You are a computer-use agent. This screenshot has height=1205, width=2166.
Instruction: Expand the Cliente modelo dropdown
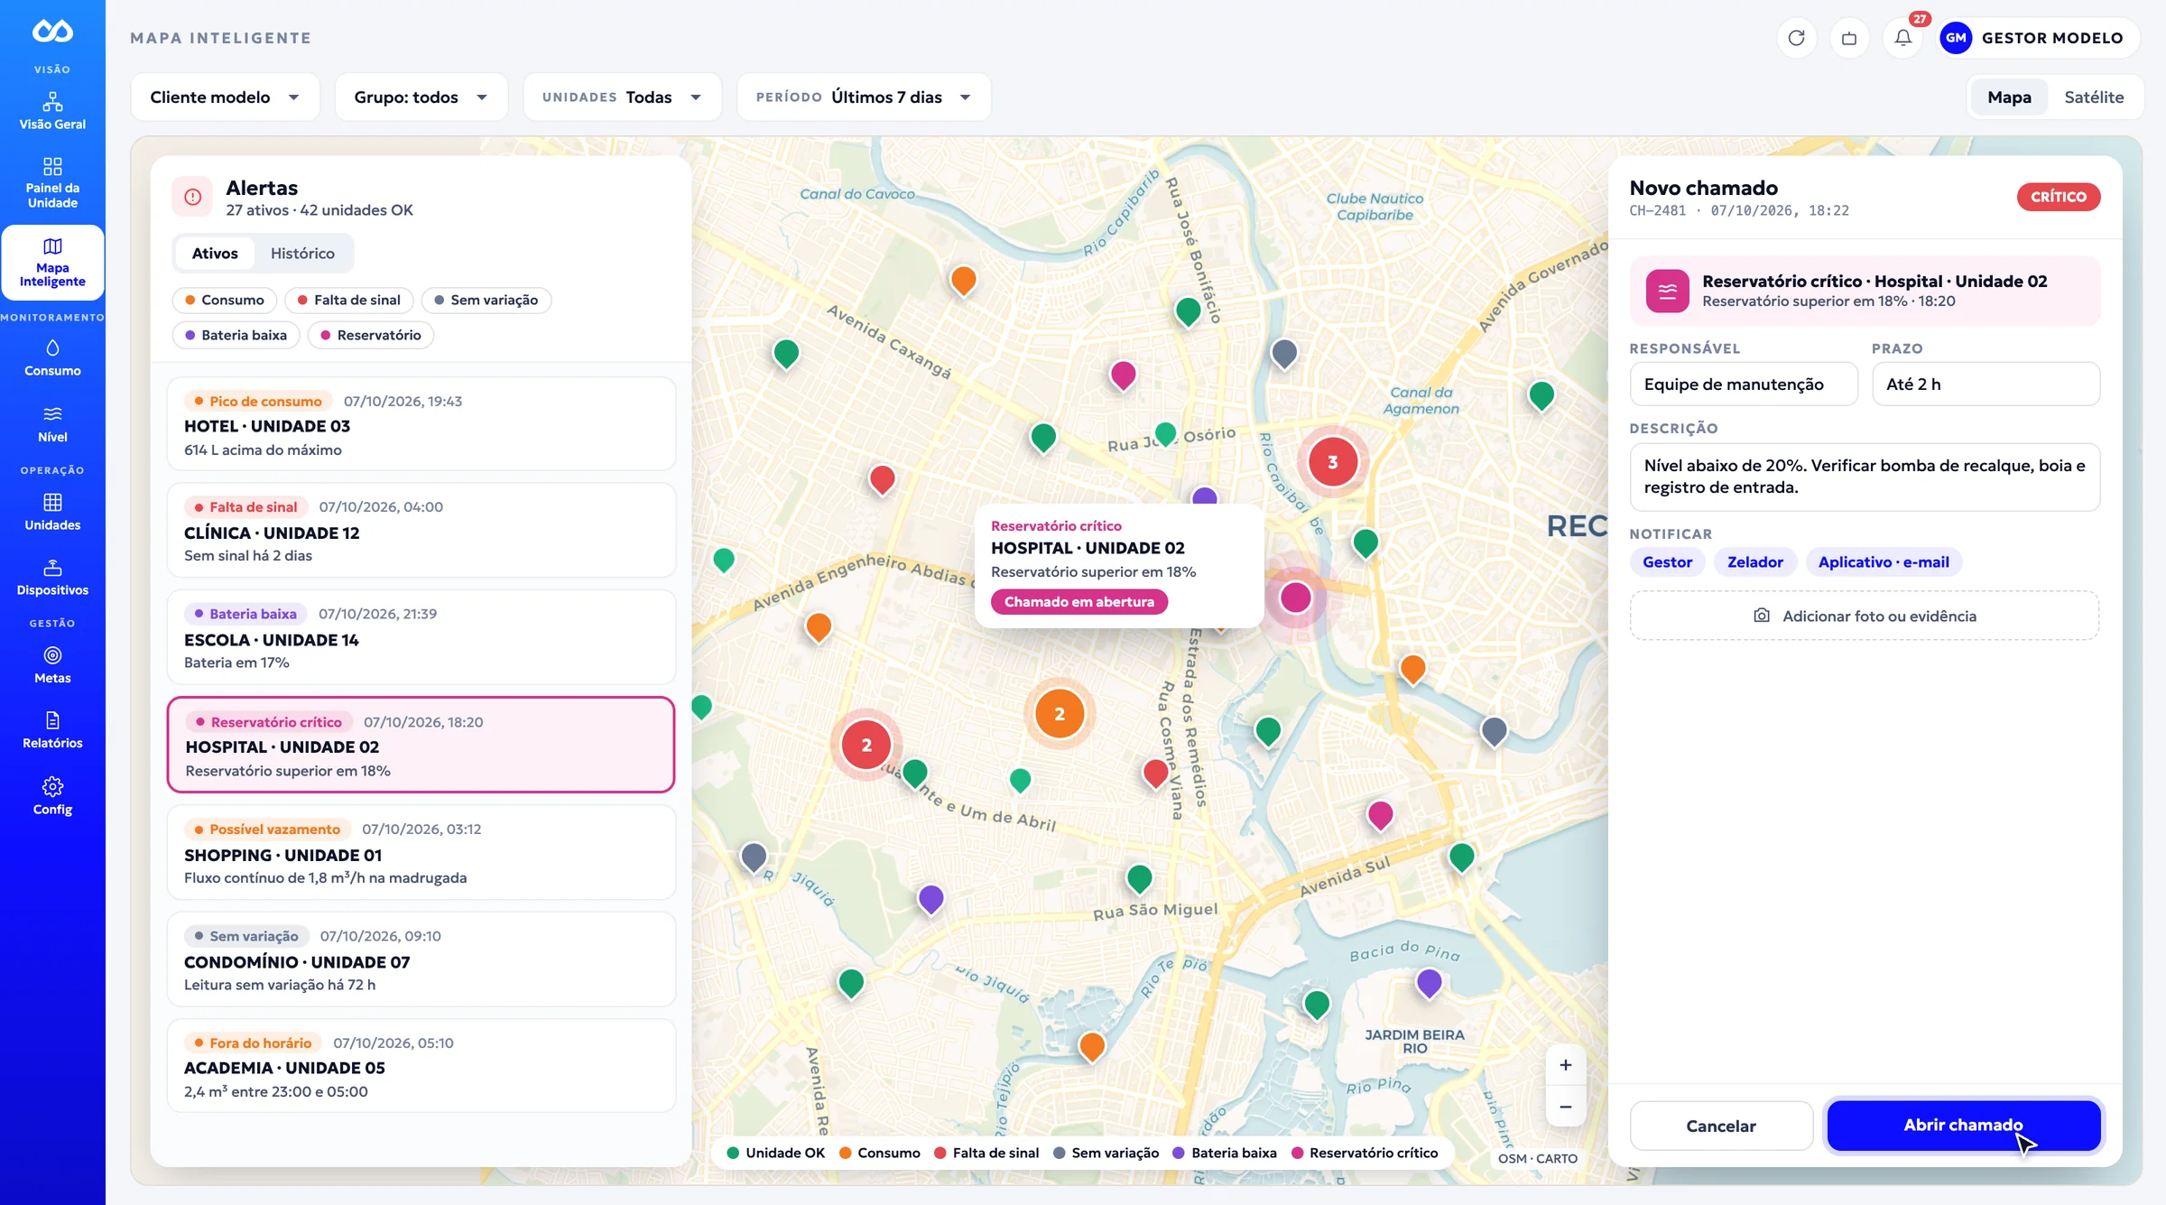click(225, 97)
